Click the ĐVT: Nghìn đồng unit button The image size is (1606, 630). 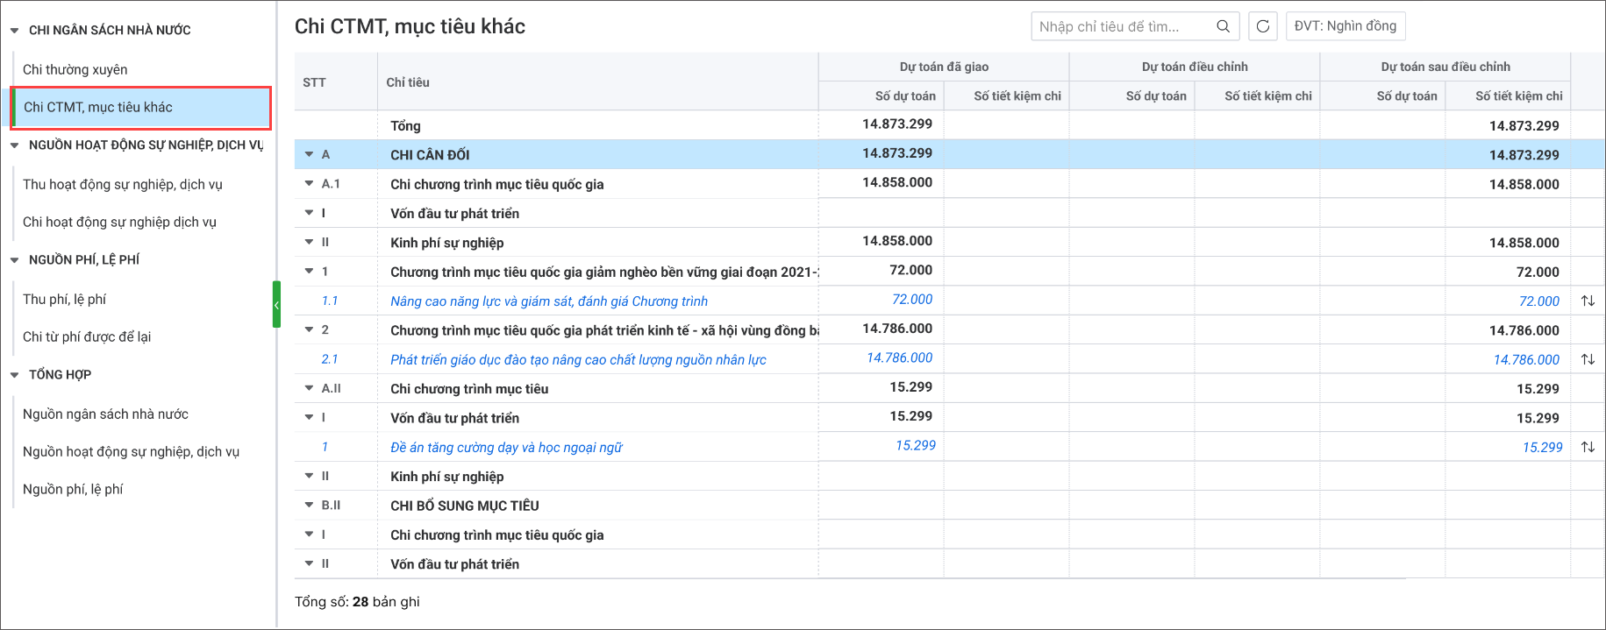(x=1345, y=26)
